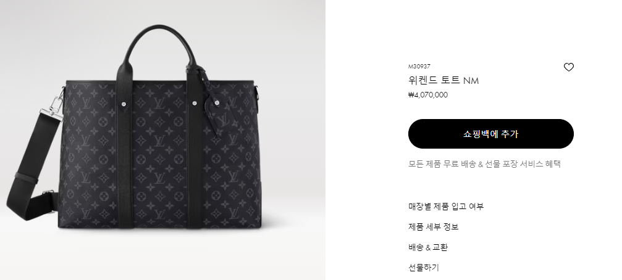Click the black shoulder strap in the photo
Screen dimensions: 622x280
(x=33, y=167)
